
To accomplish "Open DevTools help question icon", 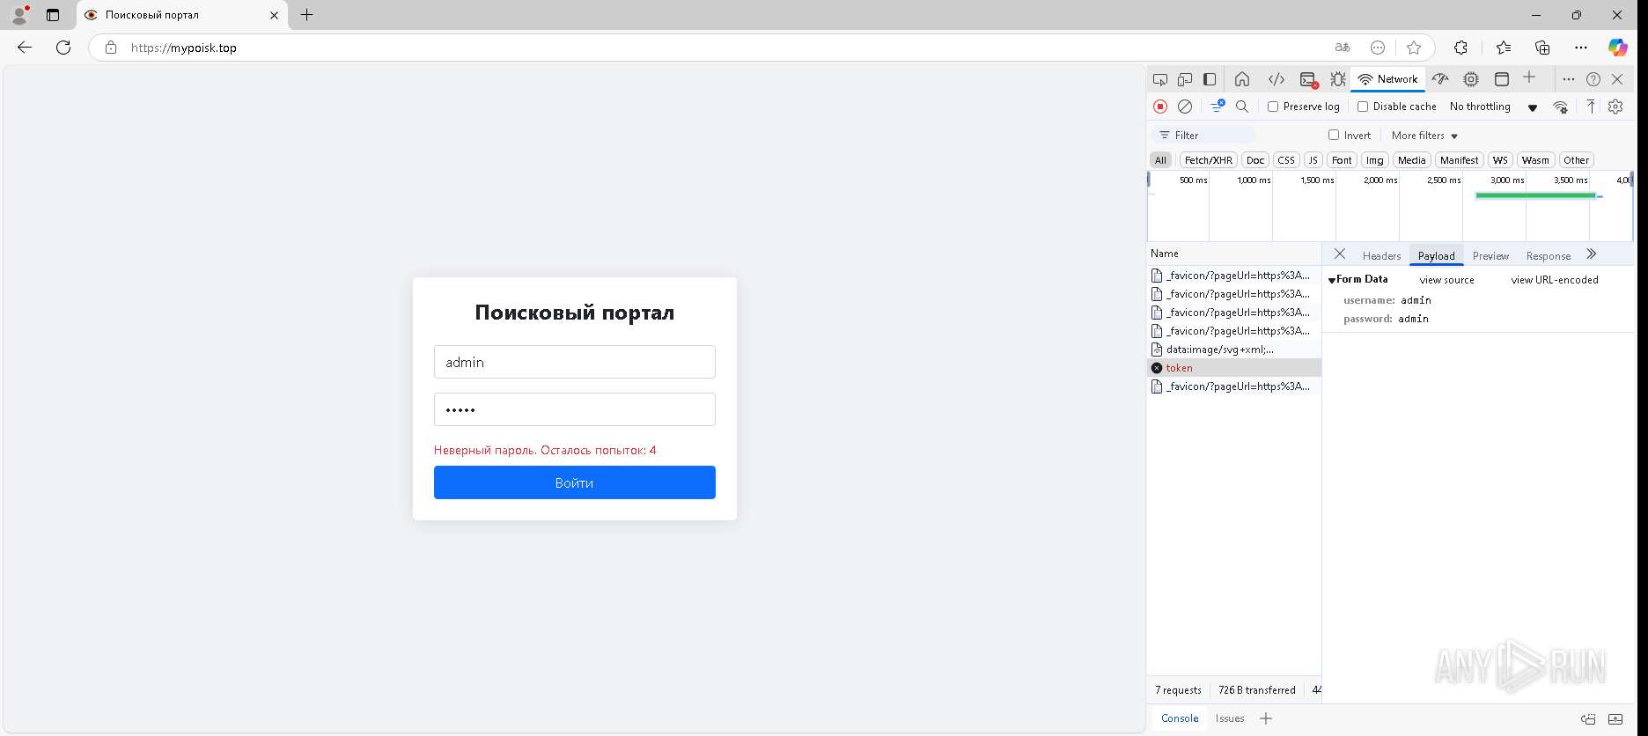I will (1593, 79).
